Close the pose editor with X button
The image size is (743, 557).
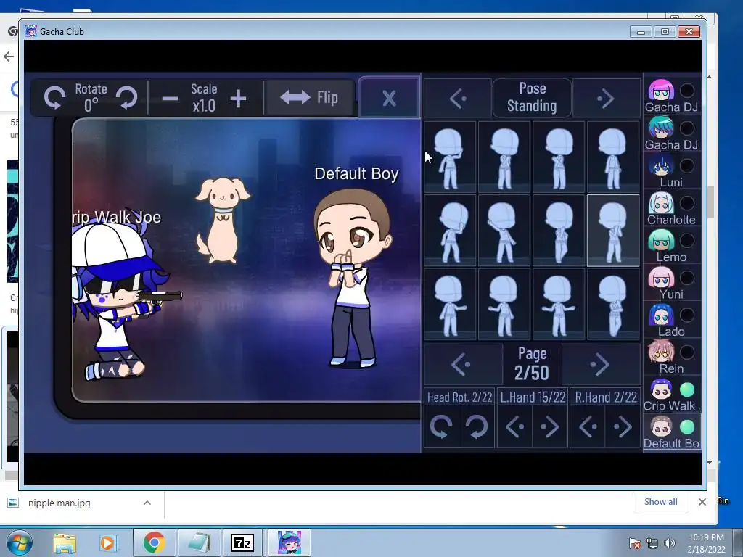coord(389,98)
